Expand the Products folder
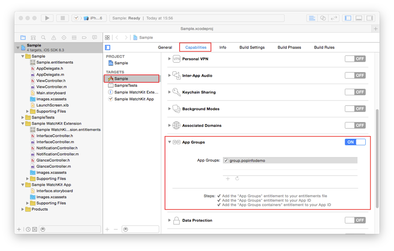Image resolution: width=394 pixels, height=251 pixels. click(x=23, y=210)
